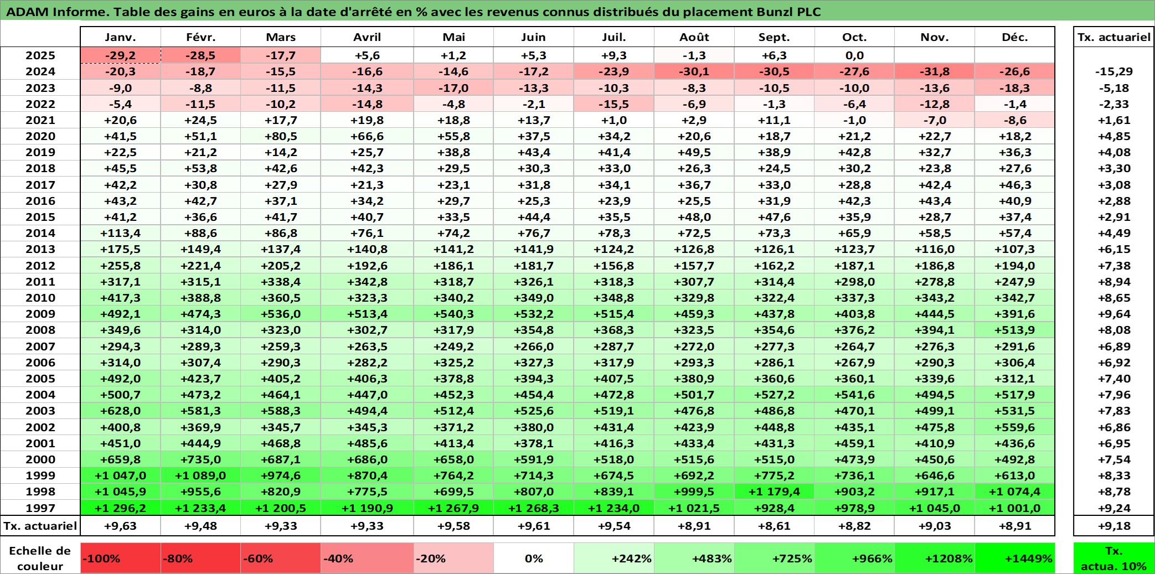Click the +9,3 cell in Juil. 2025
This screenshot has width=1155, height=574.
click(x=614, y=55)
